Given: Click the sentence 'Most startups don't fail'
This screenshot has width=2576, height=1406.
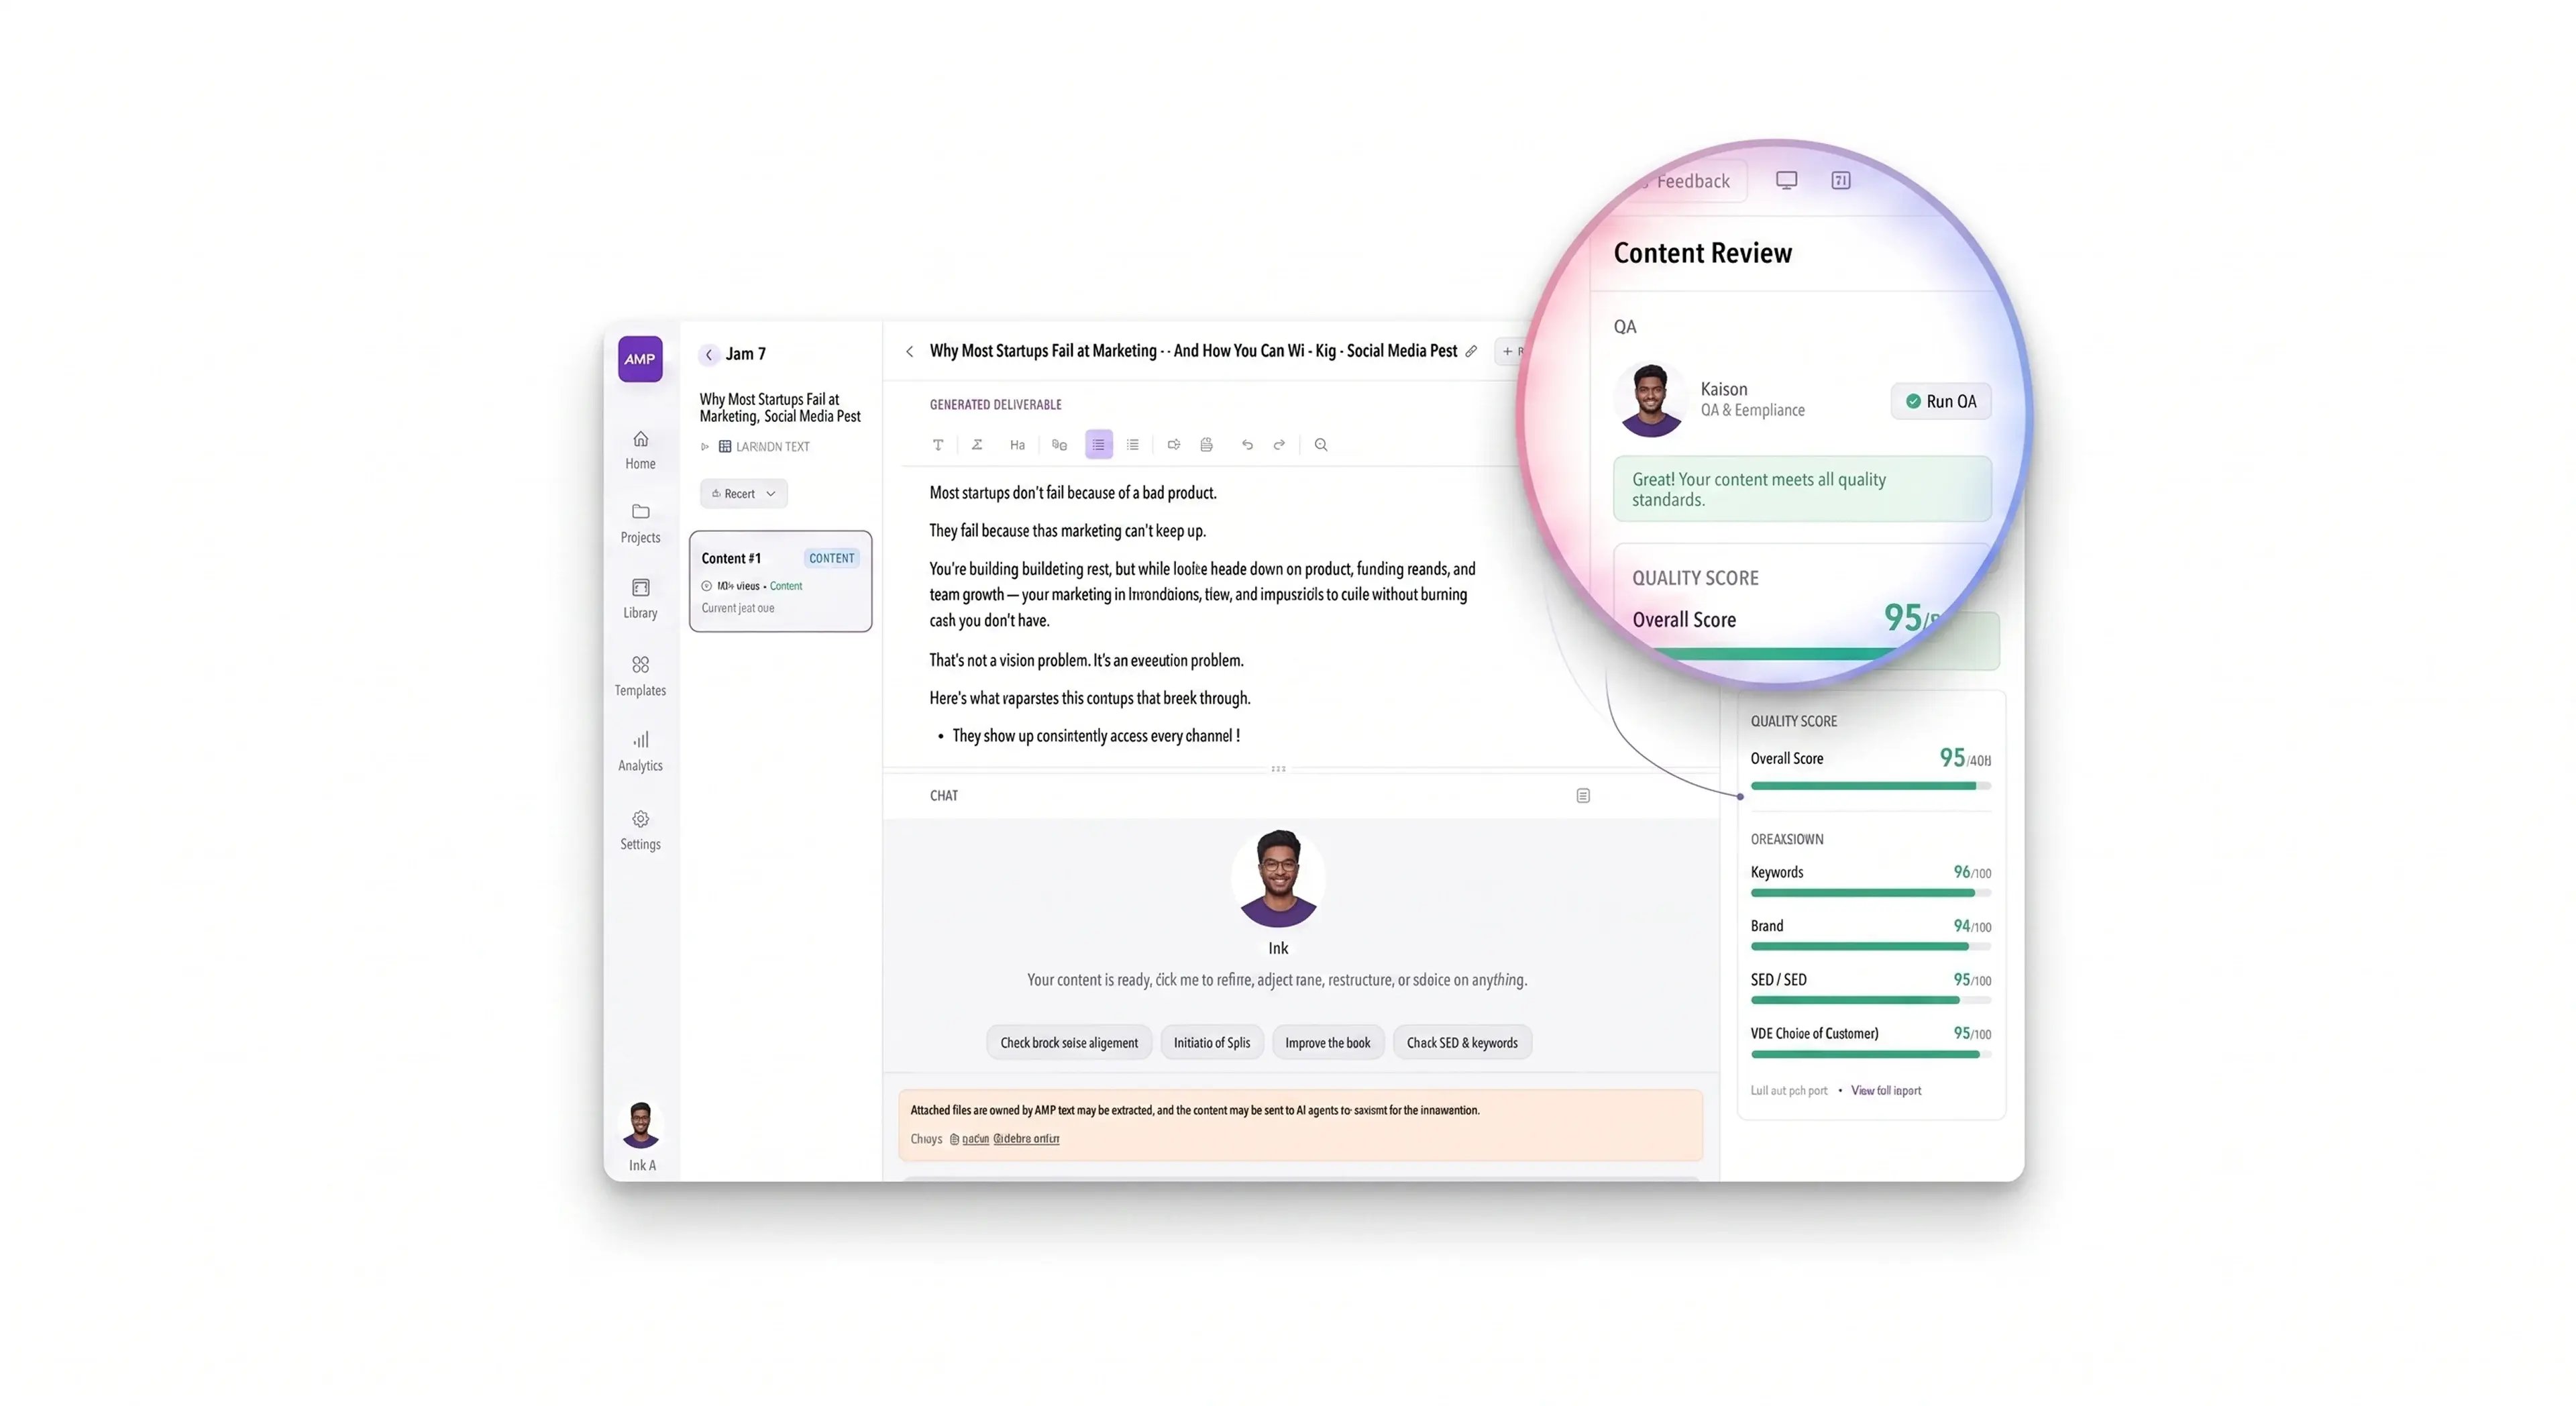Looking at the screenshot, I should [x=1073, y=493].
